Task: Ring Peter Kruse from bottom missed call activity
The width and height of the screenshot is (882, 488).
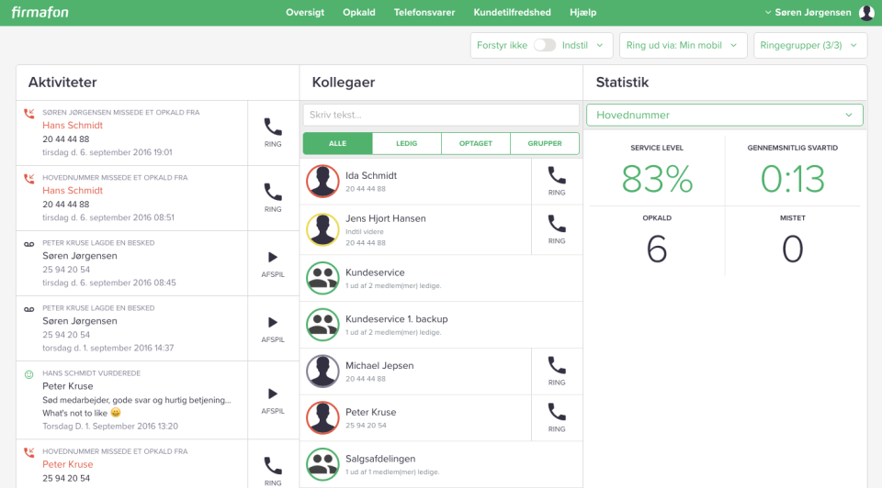Action: [273, 471]
